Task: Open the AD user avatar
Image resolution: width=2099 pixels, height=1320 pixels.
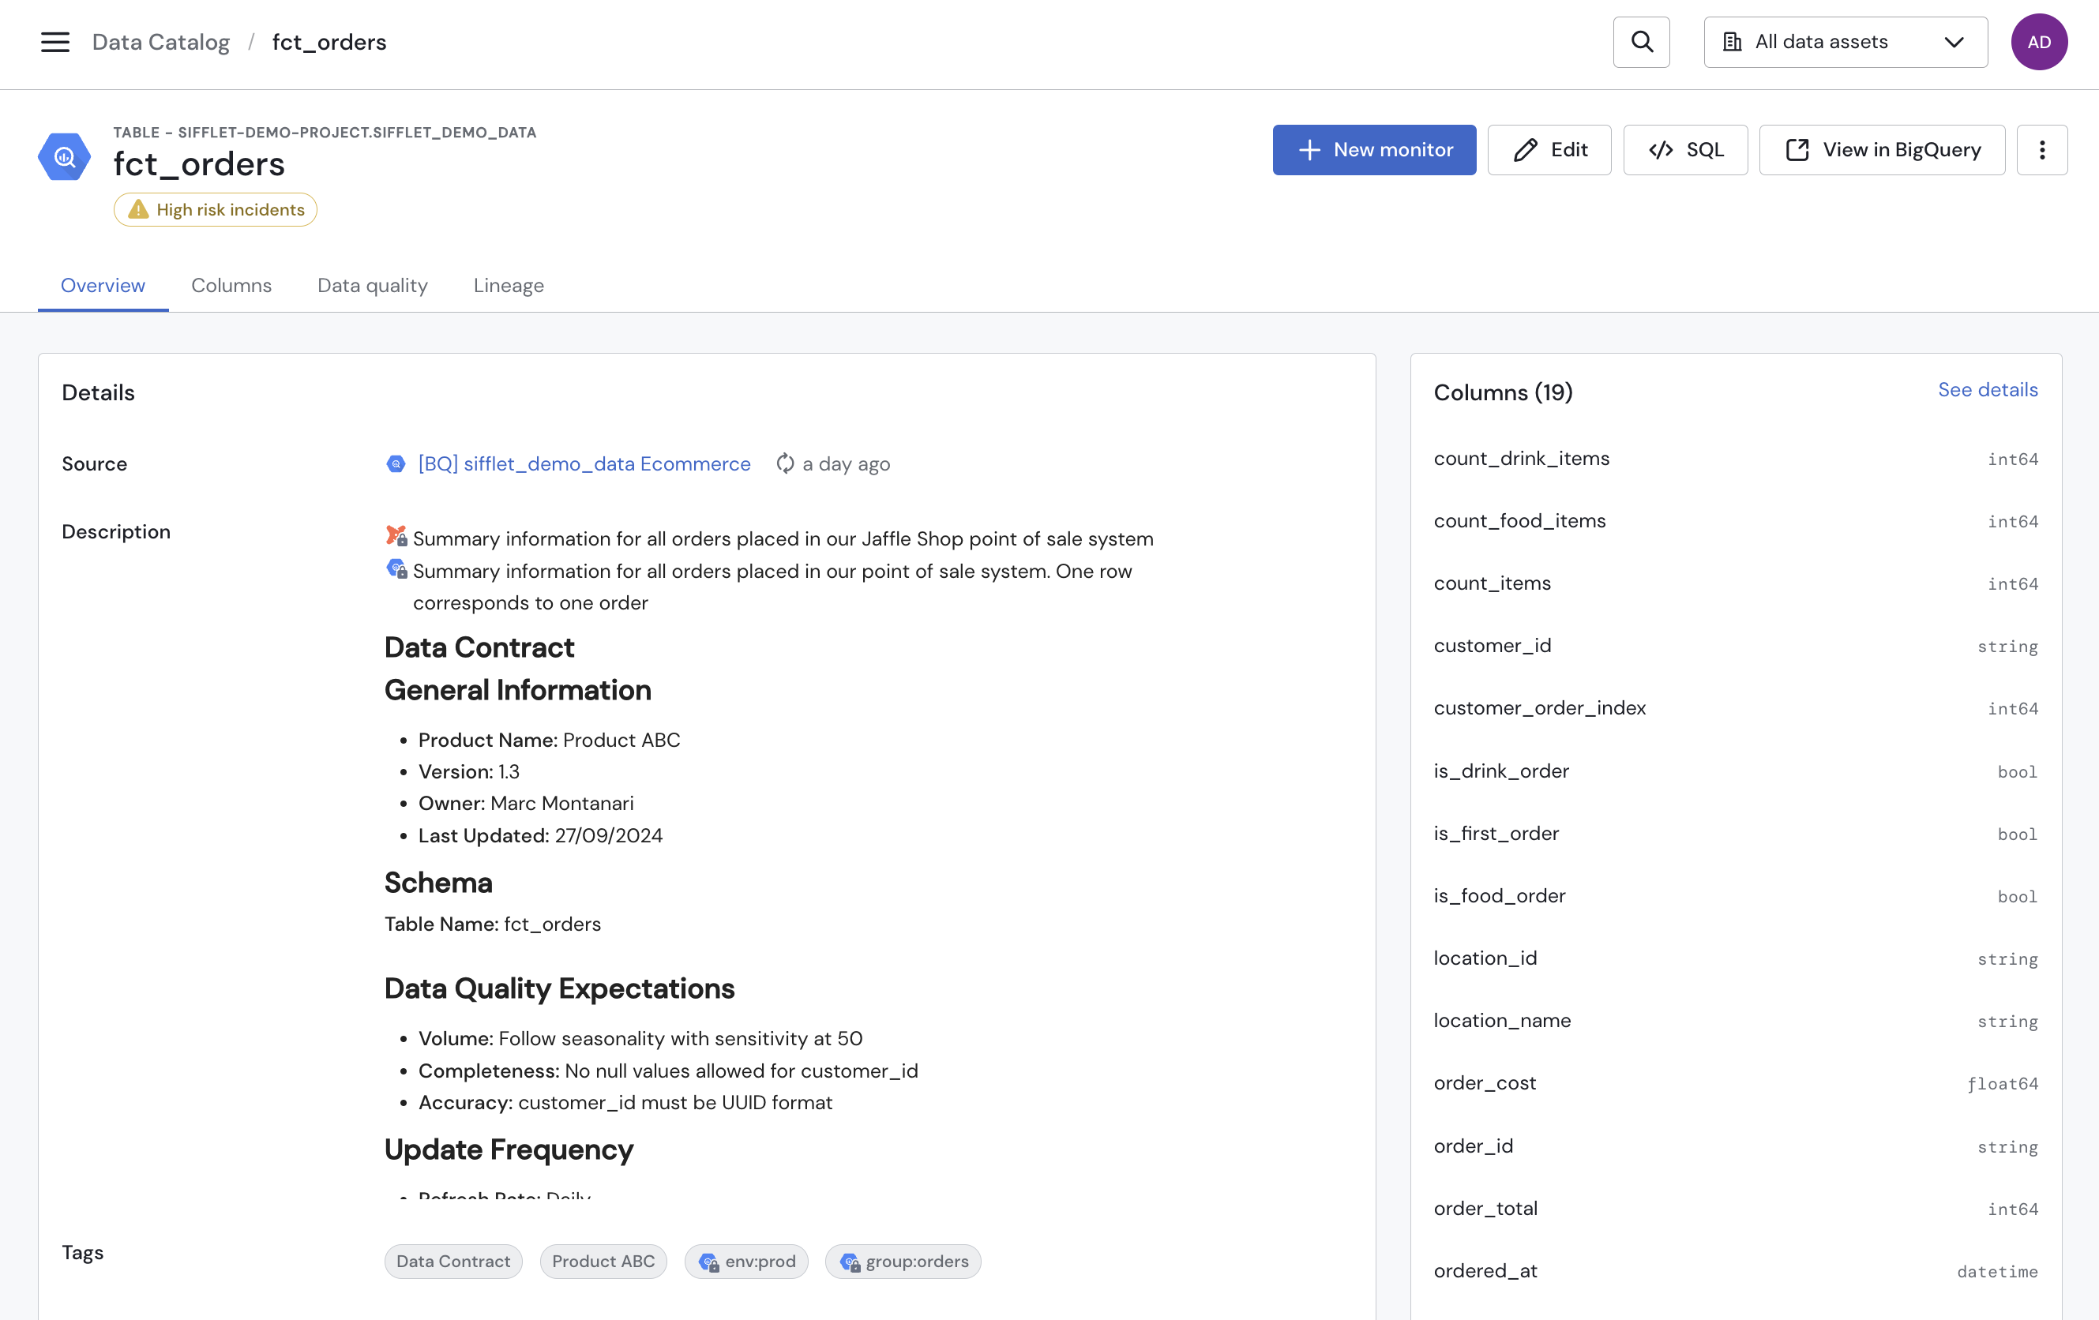Action: (x=2039, y=42)
